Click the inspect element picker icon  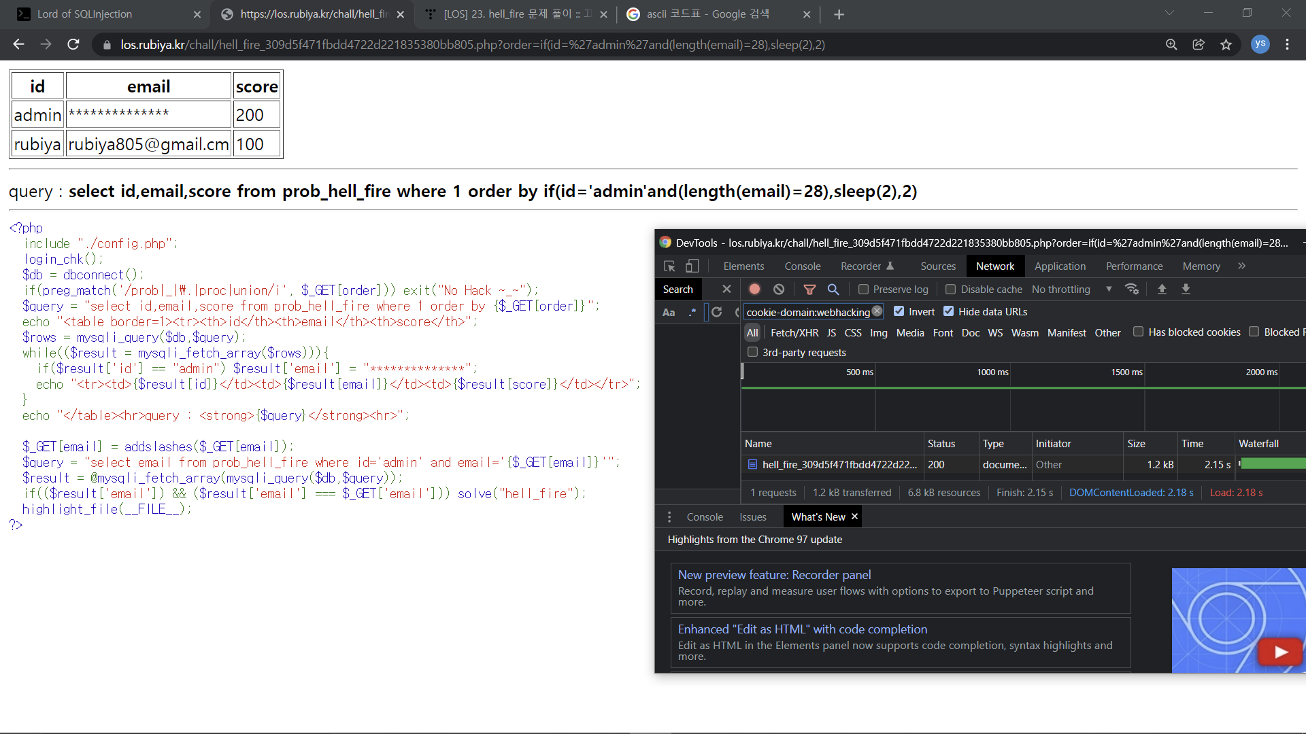click(669, 266)
